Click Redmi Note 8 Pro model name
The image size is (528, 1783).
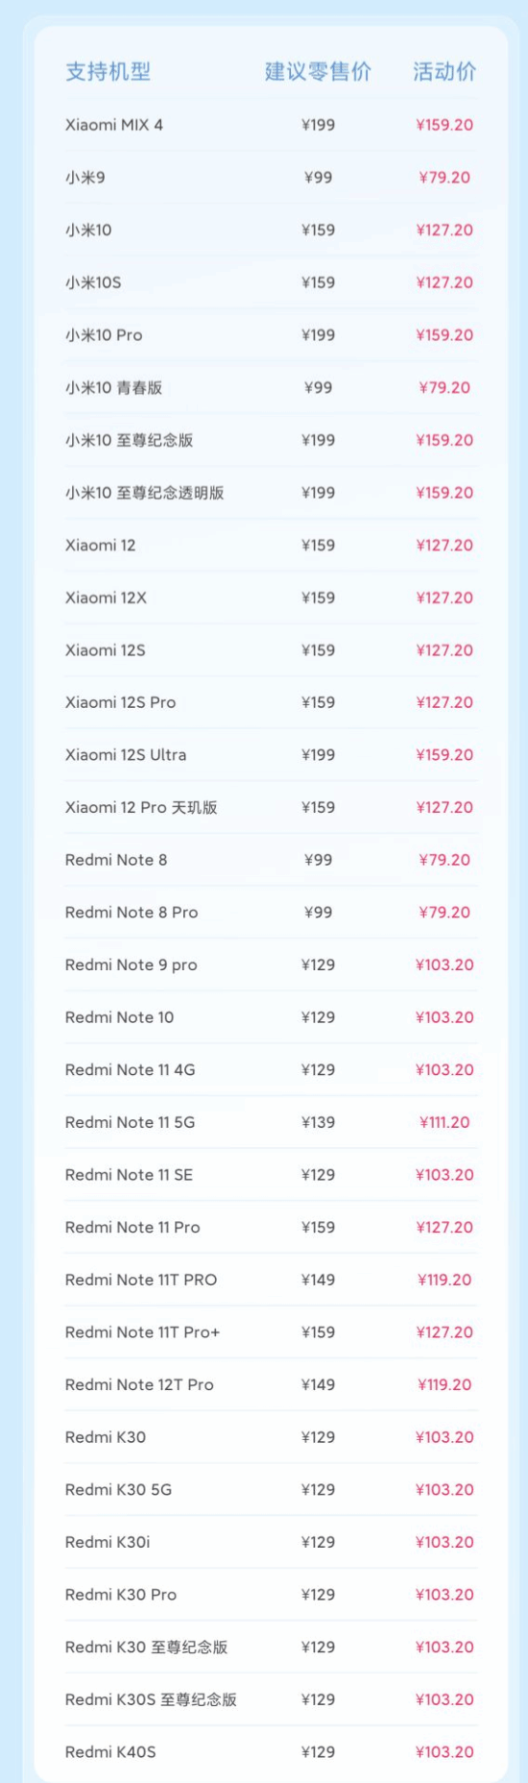tap(132, 913)
